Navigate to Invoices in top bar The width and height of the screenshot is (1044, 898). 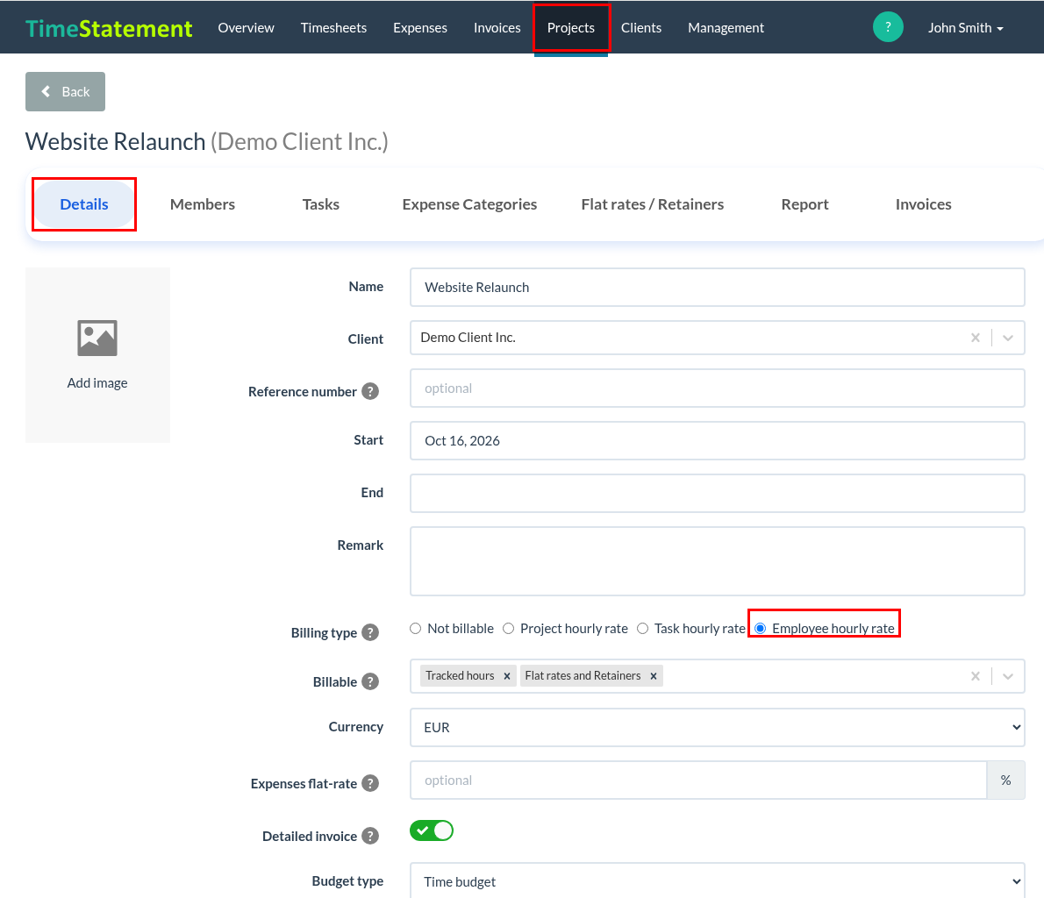point(497,28)
